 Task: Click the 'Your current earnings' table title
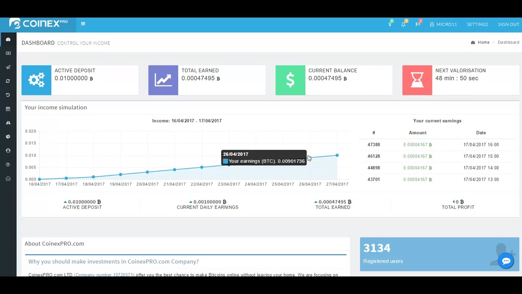[437, 121]
